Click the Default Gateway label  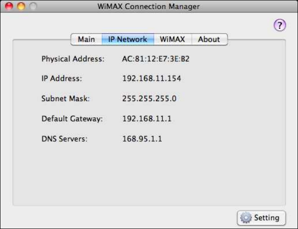(x=72, y=119)
